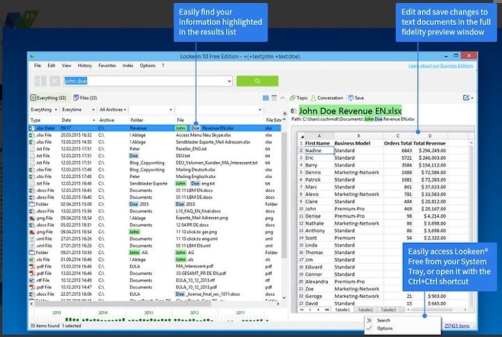Switch to sheet tab Tabelle2
This screenshot has height=337, width=502.
pos(365,310)
